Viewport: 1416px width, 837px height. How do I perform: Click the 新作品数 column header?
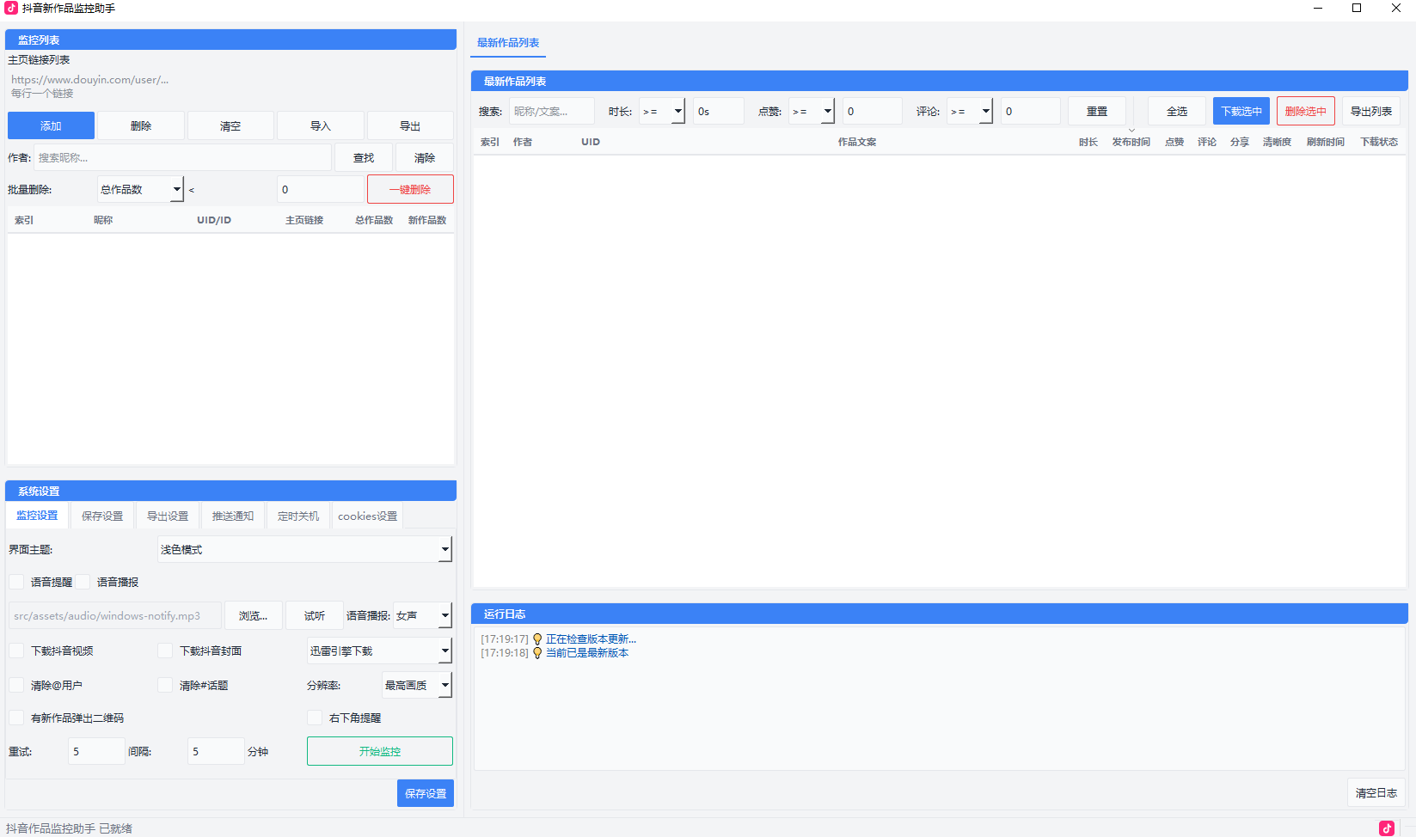click(427, 220)
